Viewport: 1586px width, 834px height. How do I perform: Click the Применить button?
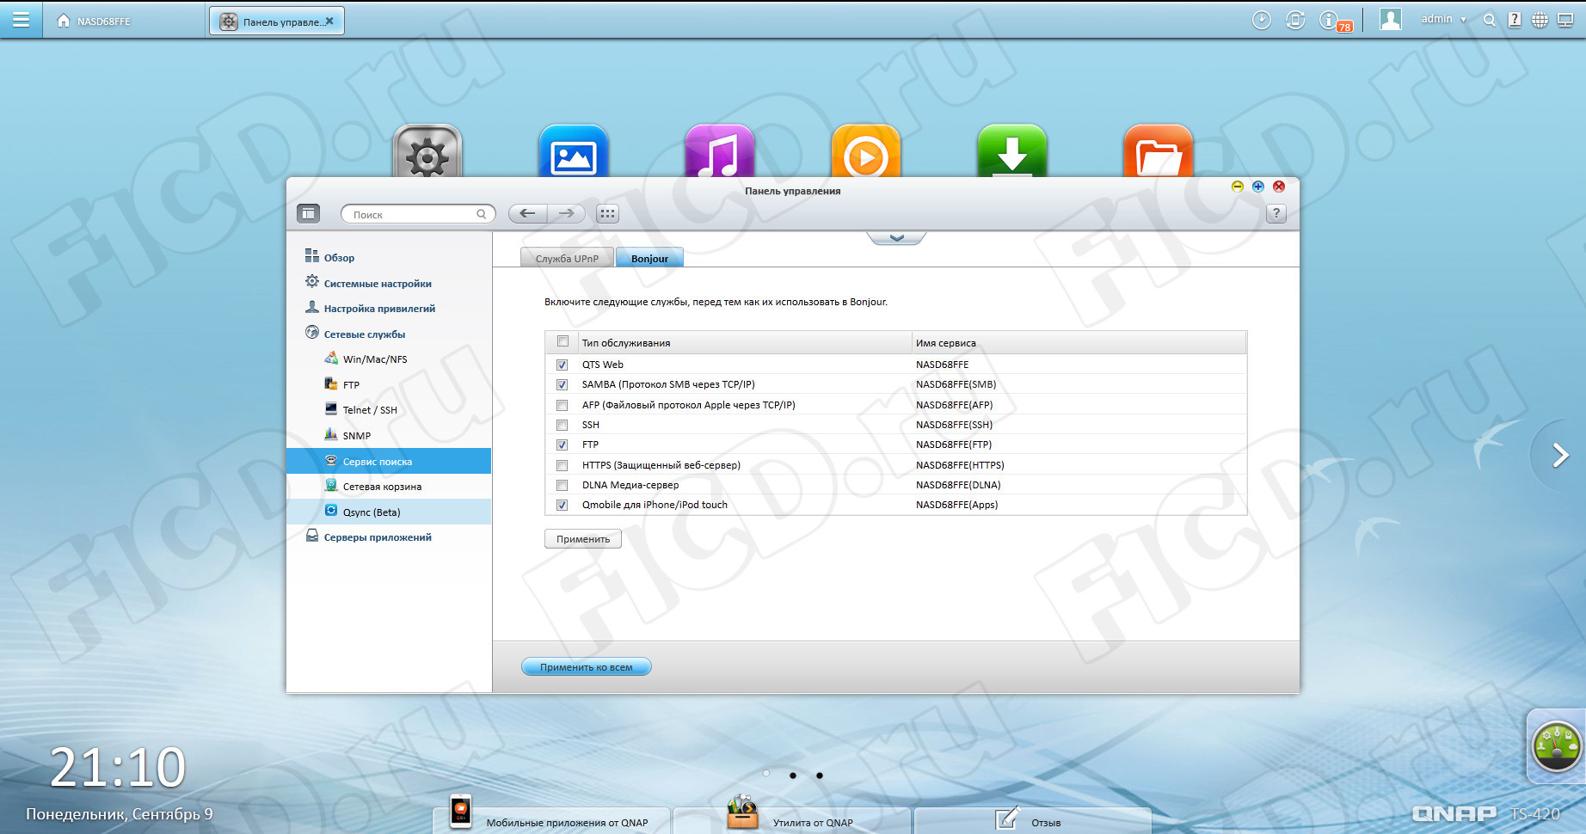(x=583, y=539)
